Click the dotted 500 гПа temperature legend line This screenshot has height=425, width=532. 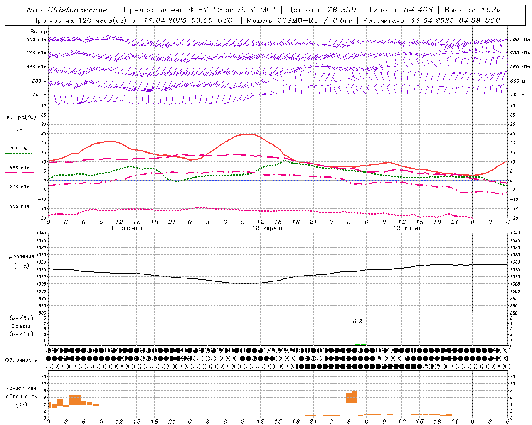click(x=19, y=211)
